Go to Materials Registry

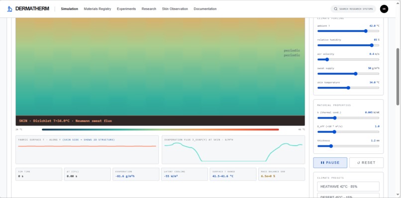point(98,9)
